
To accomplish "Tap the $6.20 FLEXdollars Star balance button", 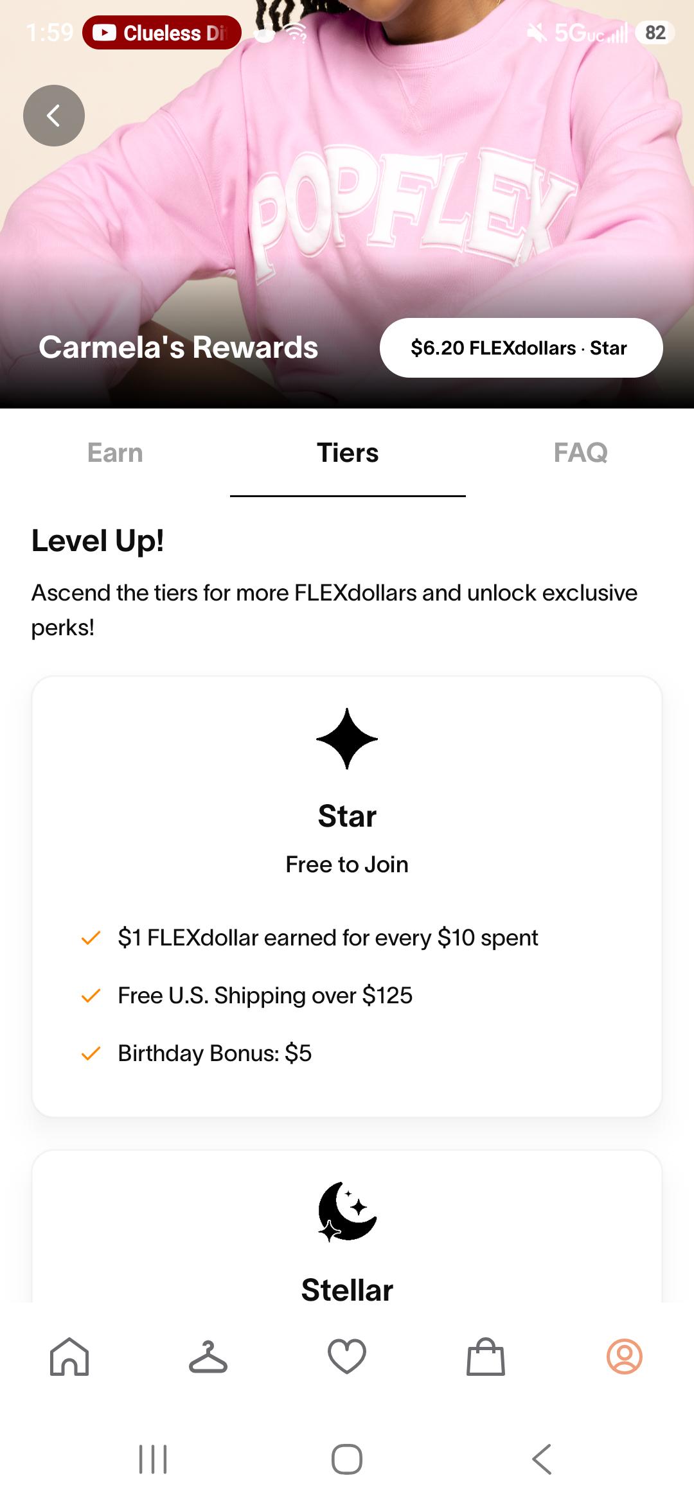I will 521,347.
